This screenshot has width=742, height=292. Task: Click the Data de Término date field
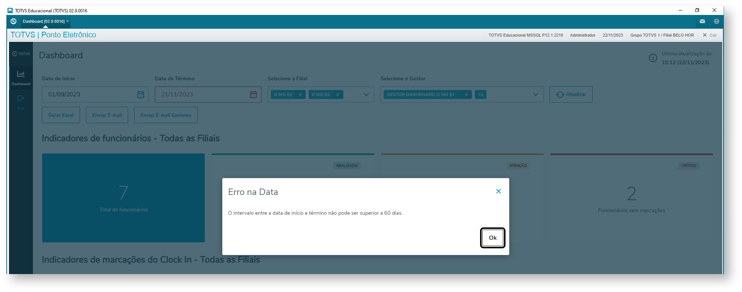tap(208, 94)
